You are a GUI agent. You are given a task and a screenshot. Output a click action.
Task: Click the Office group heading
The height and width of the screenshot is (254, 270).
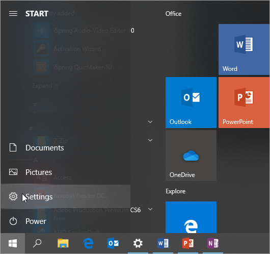pyautogui.click(x=173, y=14)
